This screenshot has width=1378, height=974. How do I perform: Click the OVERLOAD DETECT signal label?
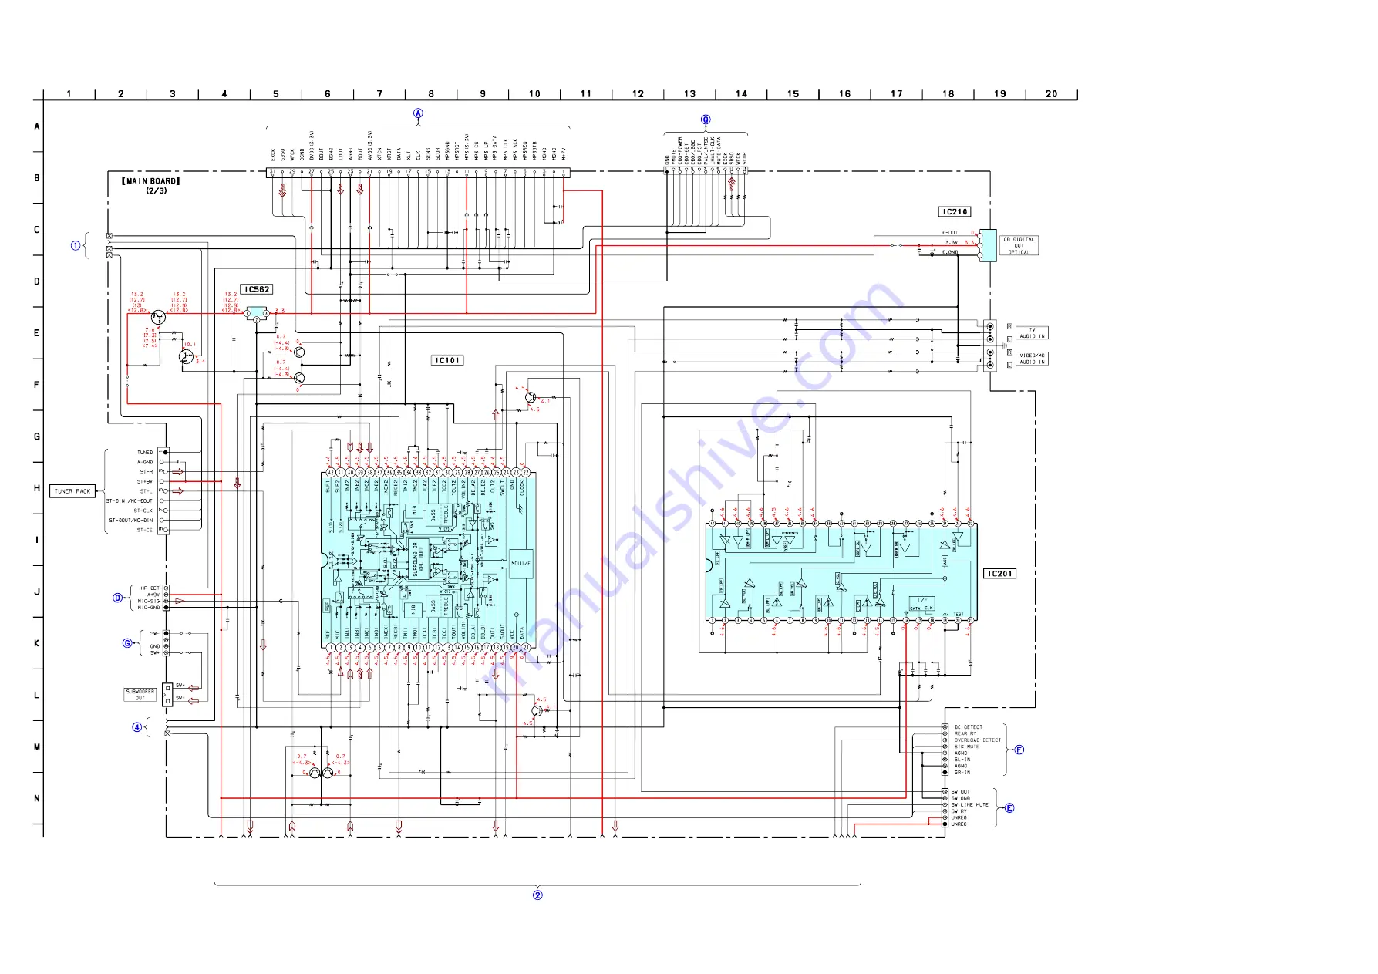978,740
